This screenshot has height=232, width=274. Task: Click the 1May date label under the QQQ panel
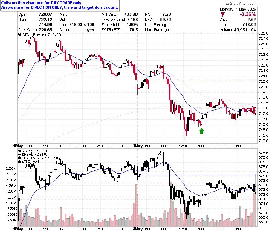(x=18, y=229)
